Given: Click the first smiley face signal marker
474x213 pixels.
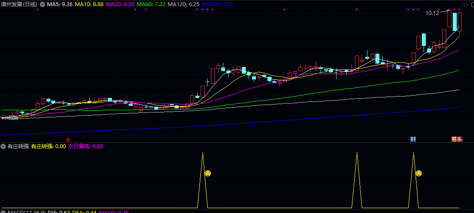Looking at the screenshot, I should 208,173.
